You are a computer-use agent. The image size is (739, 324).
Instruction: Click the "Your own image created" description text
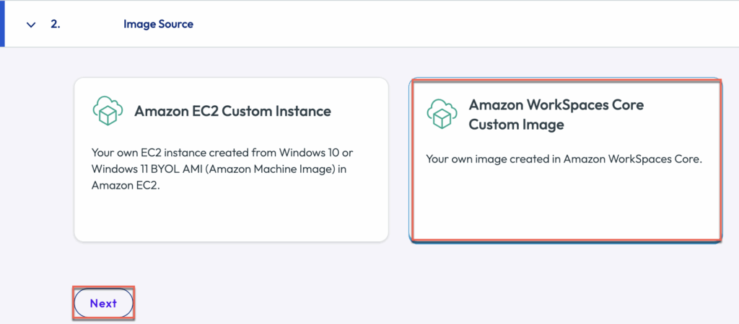[564, 159]
